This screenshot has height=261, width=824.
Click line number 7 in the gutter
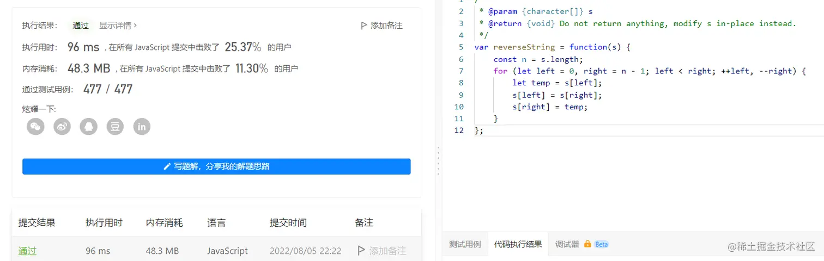click(x=461, y=71)
